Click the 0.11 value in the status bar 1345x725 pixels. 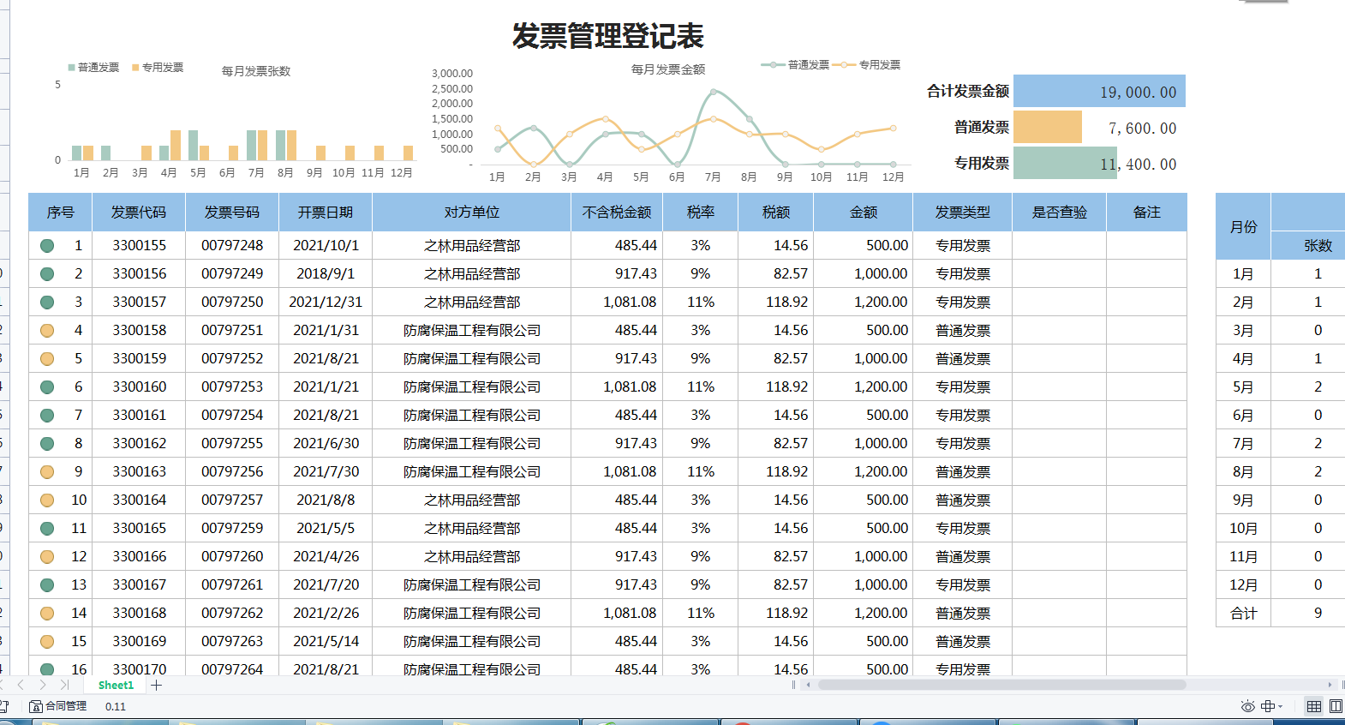(x=116, y=707)
